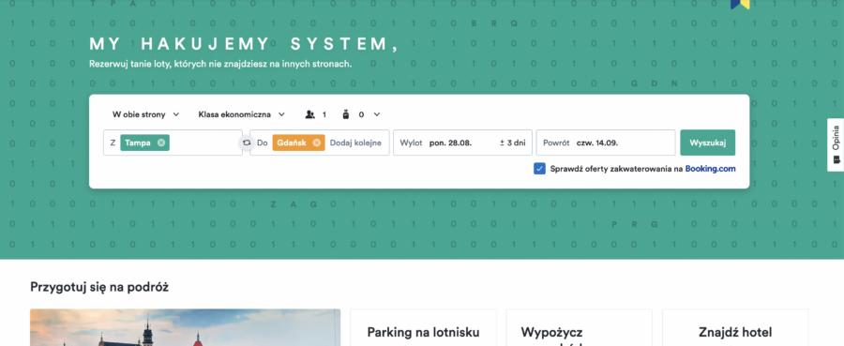Viewport: 844px width, 346px height.
Task: Open Parking na lotnisku card
Action: pos(423,327)
